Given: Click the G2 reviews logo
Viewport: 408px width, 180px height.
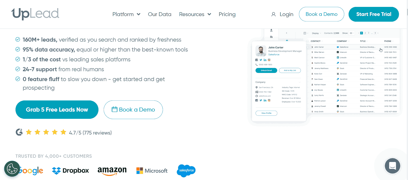Looking at the screenshot, I should click(x=19, y=132).
